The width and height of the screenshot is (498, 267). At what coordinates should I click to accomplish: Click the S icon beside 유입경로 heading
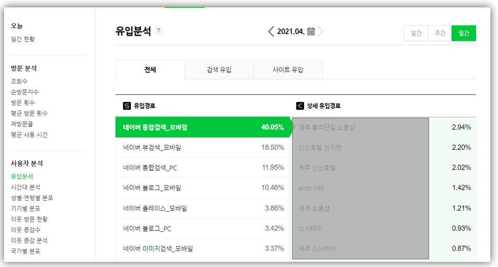pos(127,106)
